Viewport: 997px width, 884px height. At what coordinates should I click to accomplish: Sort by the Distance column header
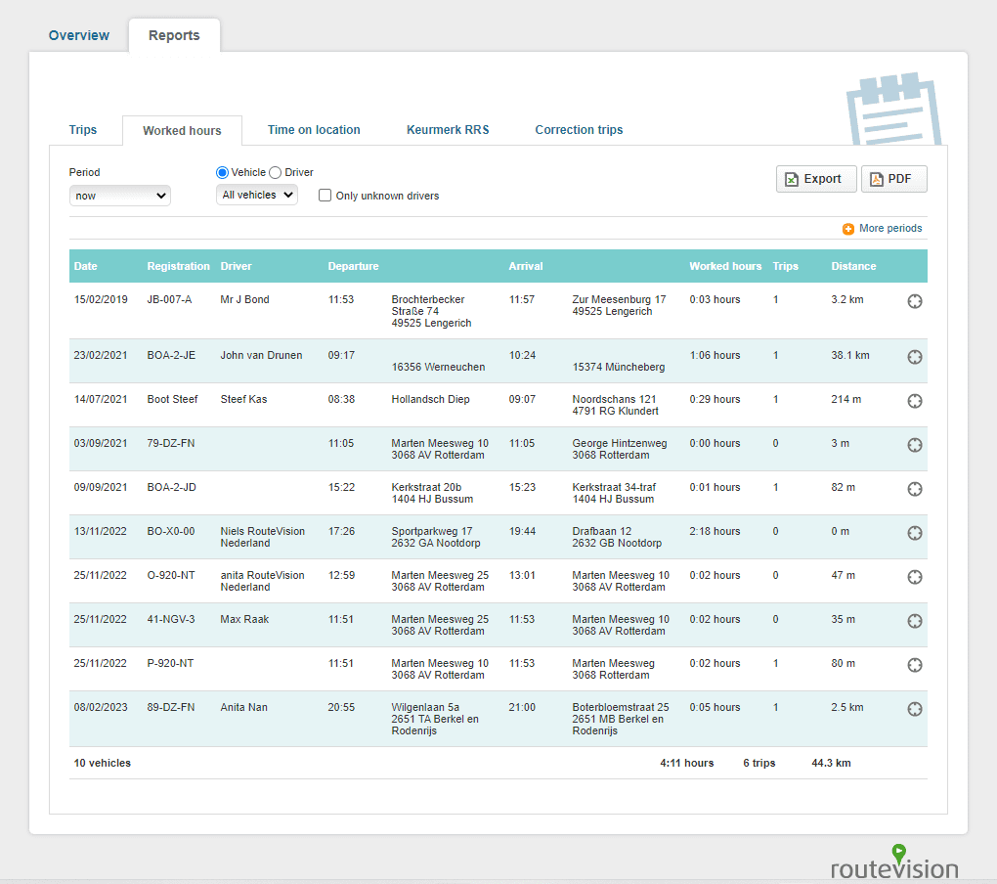[853, 266]
